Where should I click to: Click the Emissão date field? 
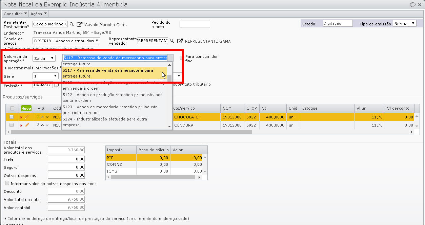(43, 85)
